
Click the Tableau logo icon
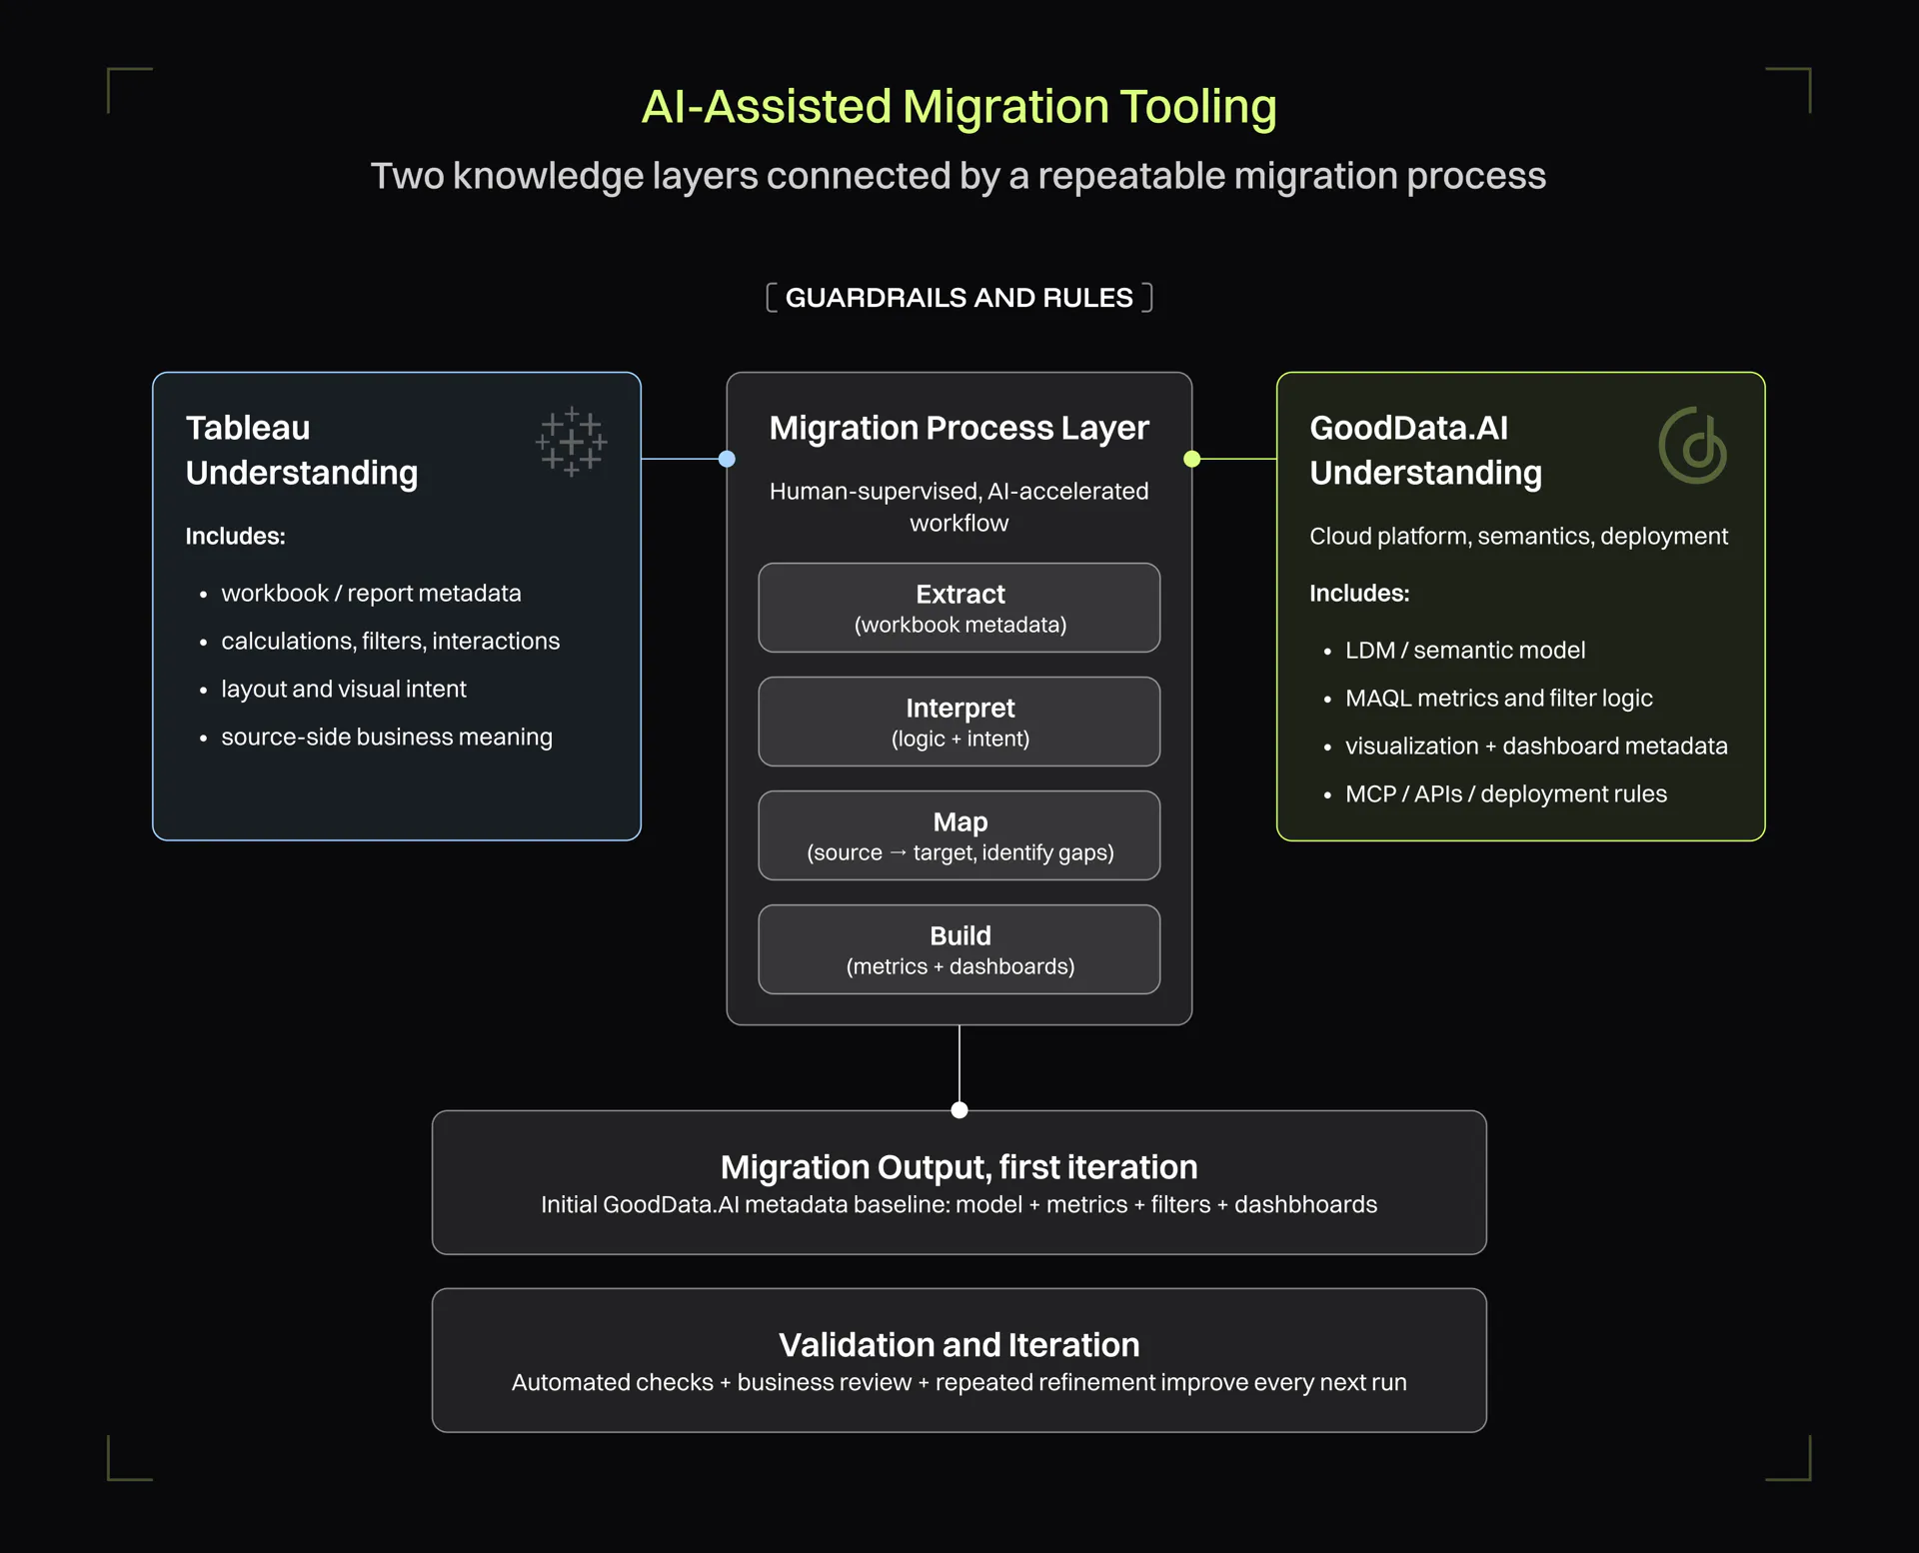click(x=571, y=441)
